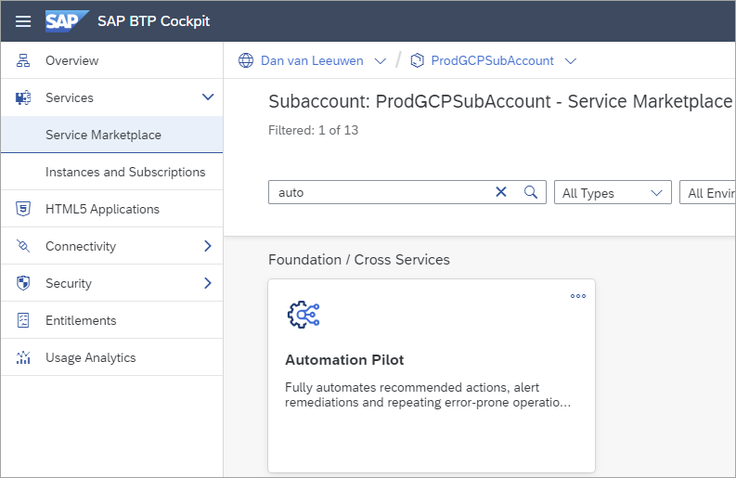Click SAP BTP Cockpit title
Screen dimensions: 736x478
point(153,21)
